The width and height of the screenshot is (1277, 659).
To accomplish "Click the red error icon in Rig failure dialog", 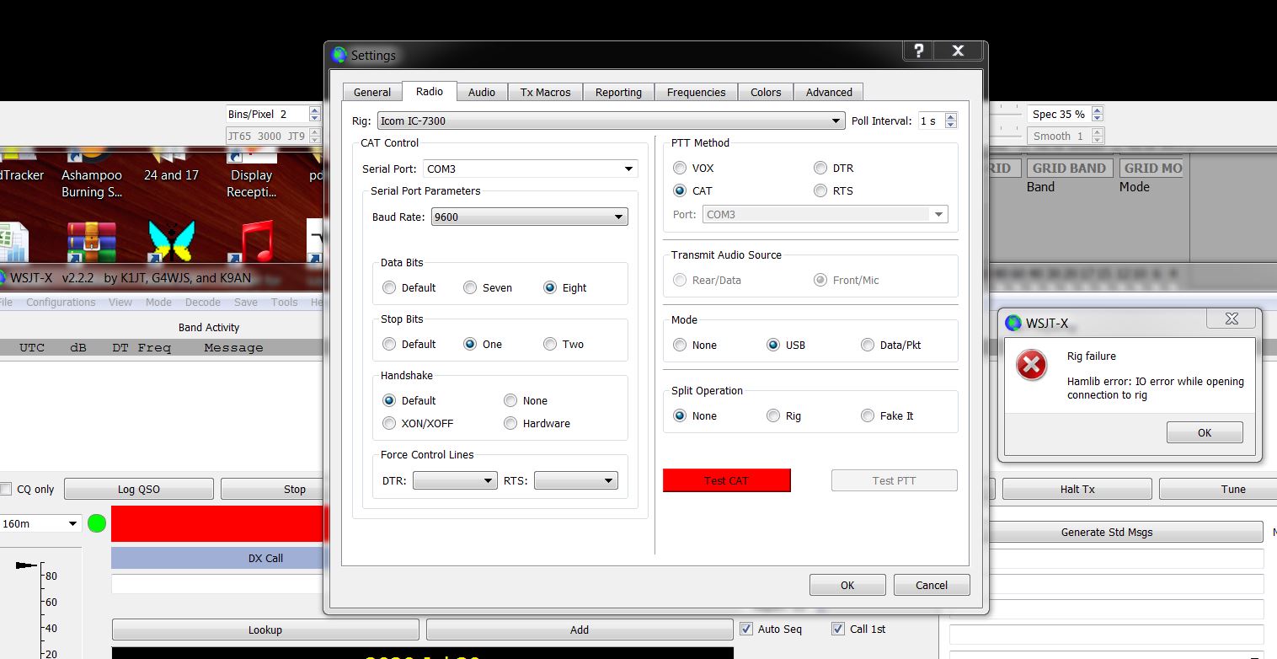I will [1031, 365].
